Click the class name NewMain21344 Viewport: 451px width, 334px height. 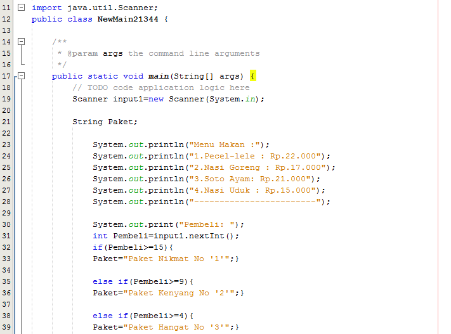click(x=127, y=19)
